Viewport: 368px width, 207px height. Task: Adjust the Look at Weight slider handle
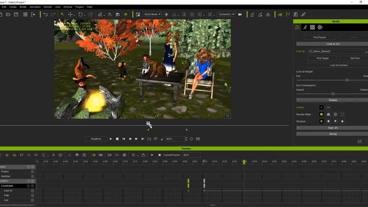tap(347, 80)
